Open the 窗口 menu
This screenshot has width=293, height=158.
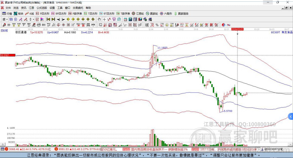point(68,8)
